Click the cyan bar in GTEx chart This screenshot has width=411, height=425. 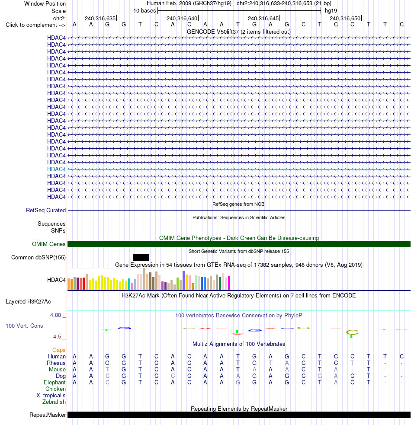tap(129, 284)
